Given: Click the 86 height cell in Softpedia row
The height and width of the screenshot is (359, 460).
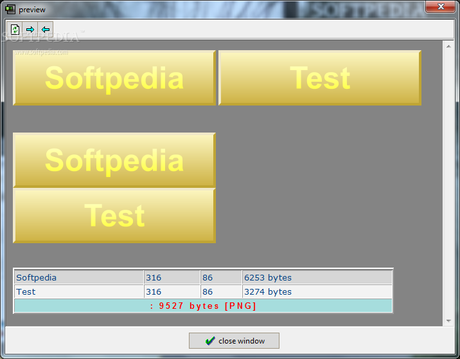Looking at the screenshot, I should coord(222,277).
